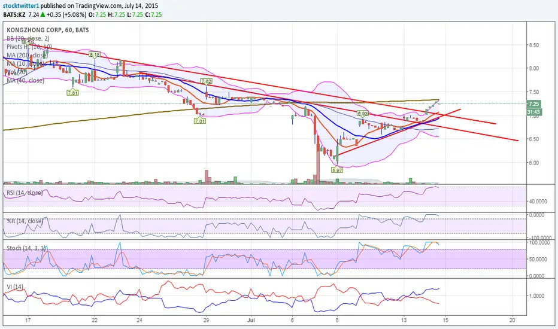This screenshot has height=329, width=558.
Task: Expand the RSI (14, close) pane title
Action: [25, 193]
